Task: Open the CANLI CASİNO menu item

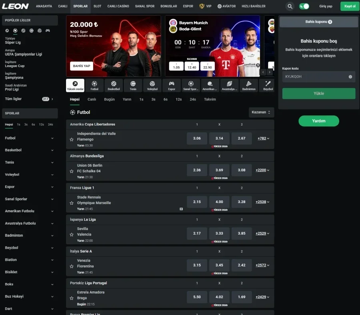Action: 118,6
